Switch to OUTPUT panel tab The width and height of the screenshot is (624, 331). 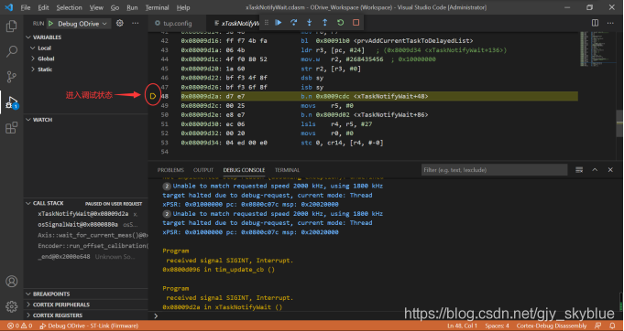pyautogui.click(x=203, y=170)
